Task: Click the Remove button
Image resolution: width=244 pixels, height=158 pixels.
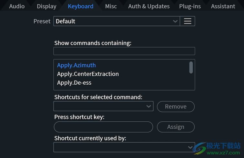Action: [176, 107]
